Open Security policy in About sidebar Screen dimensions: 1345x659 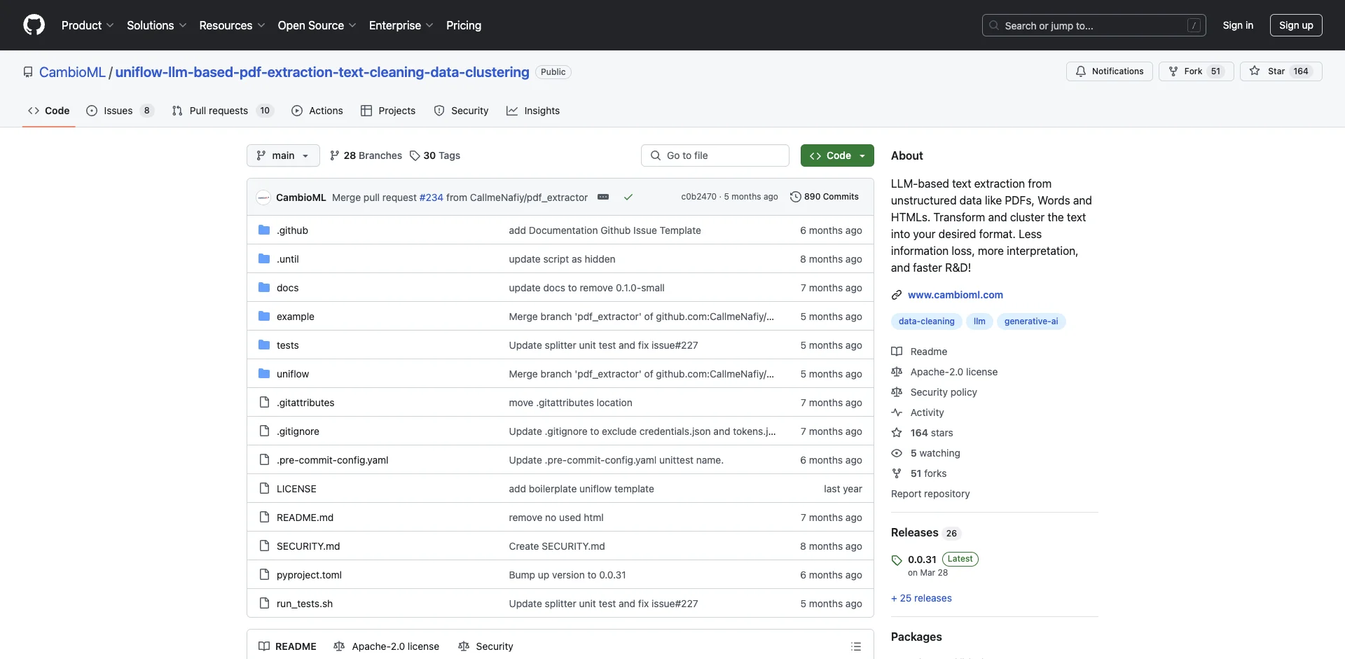934,392
